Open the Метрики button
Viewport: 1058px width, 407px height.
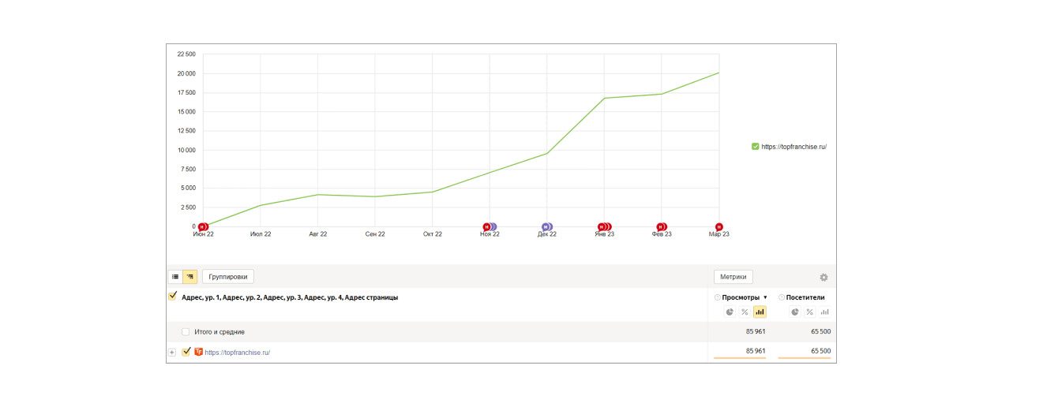coord(733,277)
